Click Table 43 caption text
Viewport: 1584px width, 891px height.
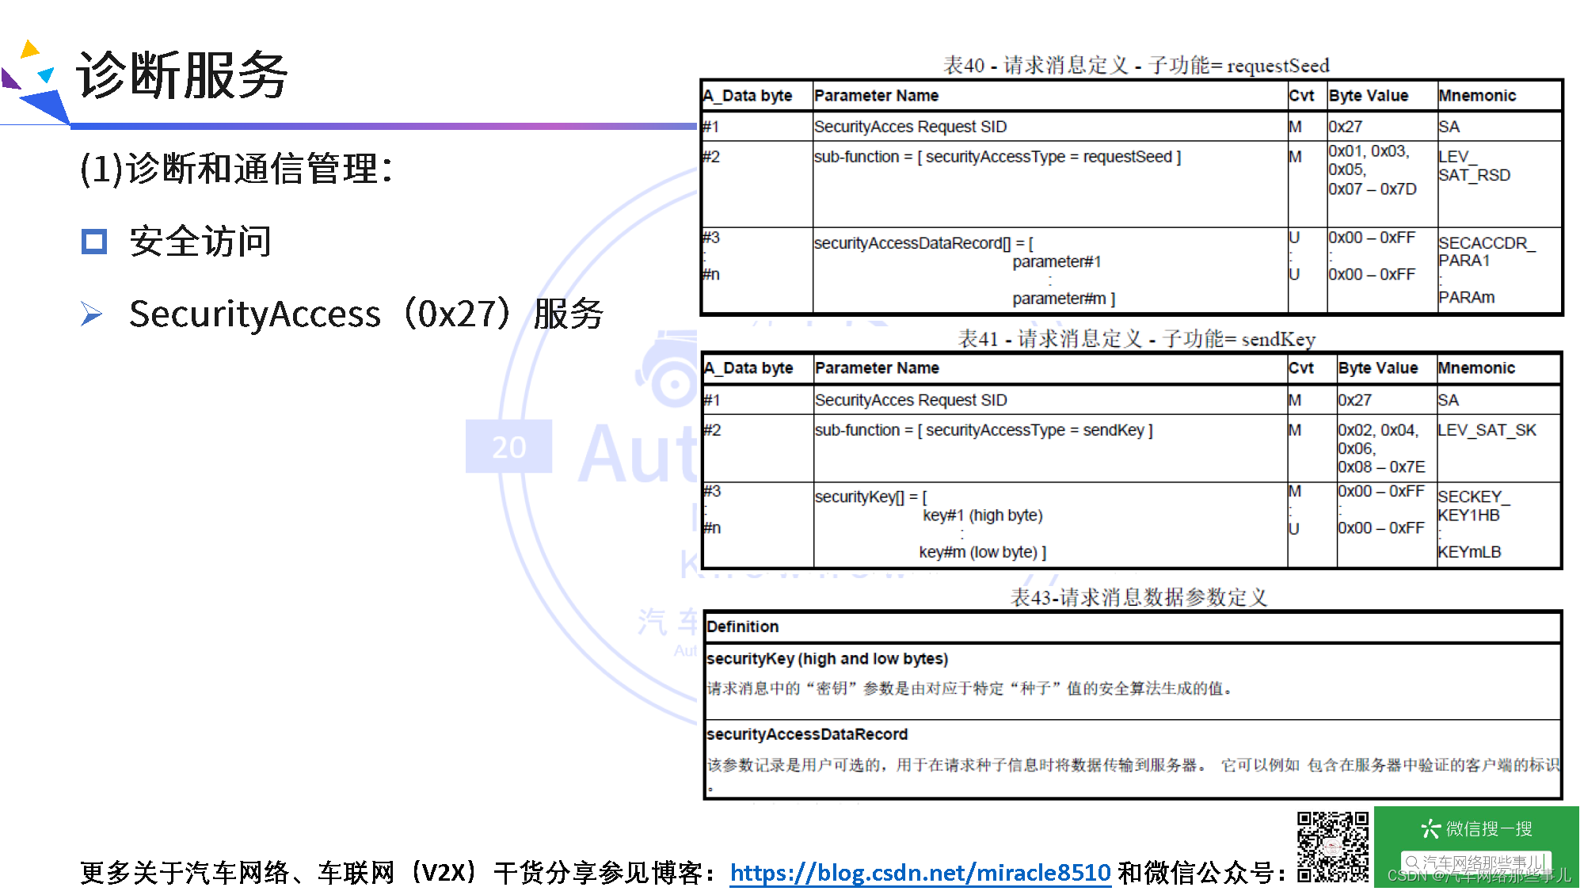[1138, 597]
